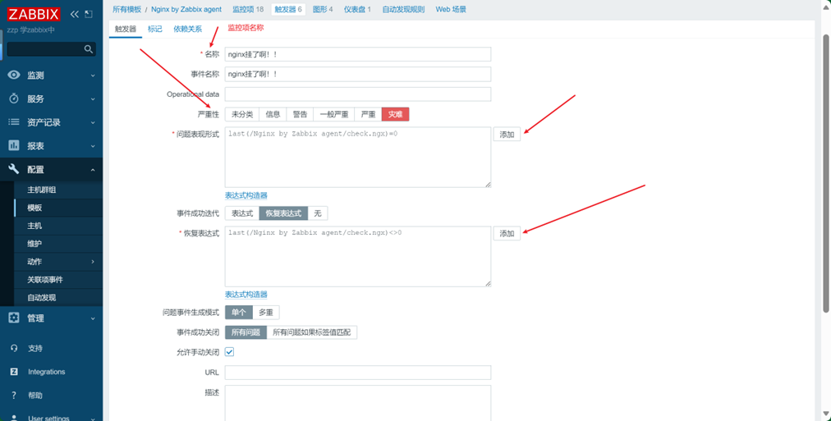Go to 所有模板 breadcrumb
This screenshot has height=421, width=831.
(127, 9)
